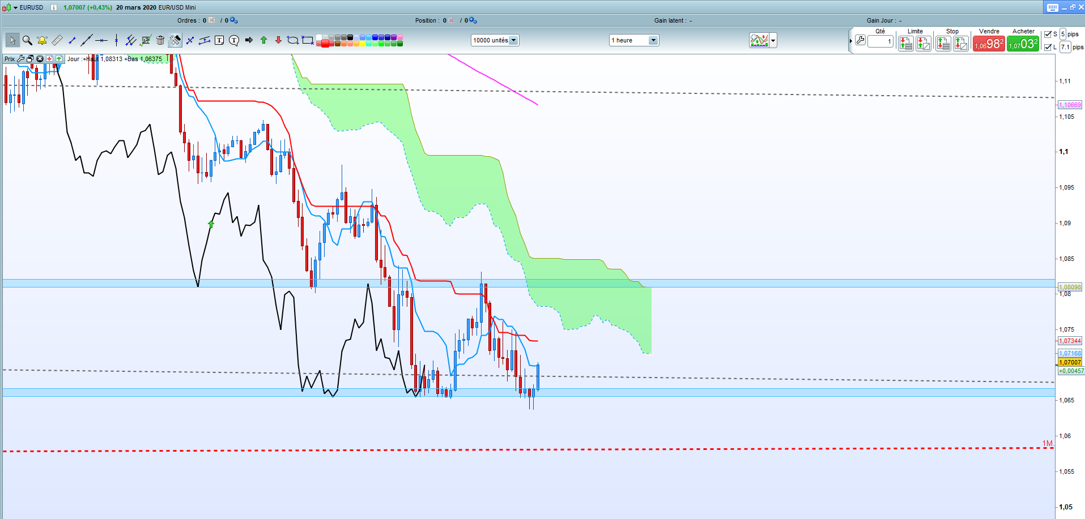Pick the ruler measurement tool
1085x519 pixels.
pyautogui.click(x=57, y=40)
